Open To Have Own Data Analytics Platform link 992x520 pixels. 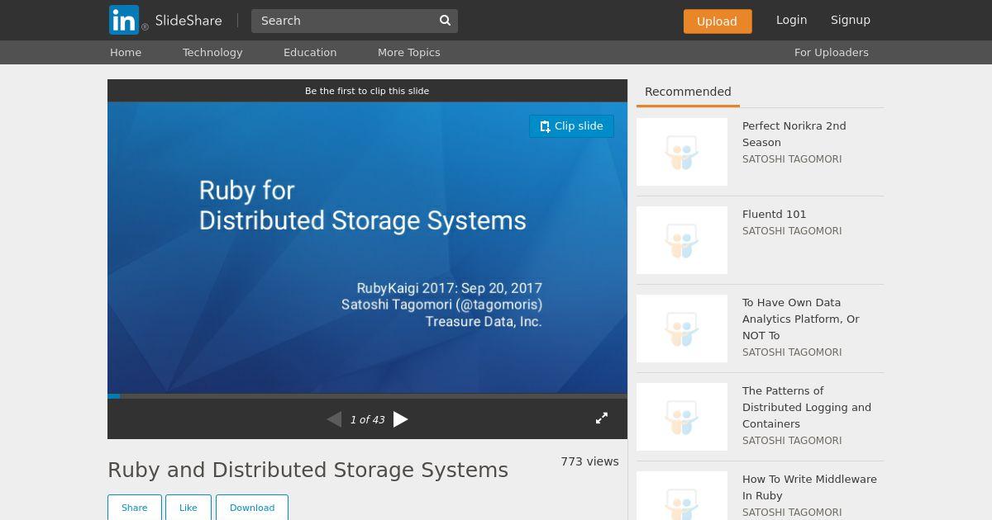pyautogui.click(x=800, y=319)
